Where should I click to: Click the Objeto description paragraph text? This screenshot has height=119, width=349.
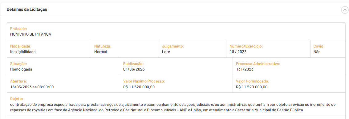tap(173, 107)
